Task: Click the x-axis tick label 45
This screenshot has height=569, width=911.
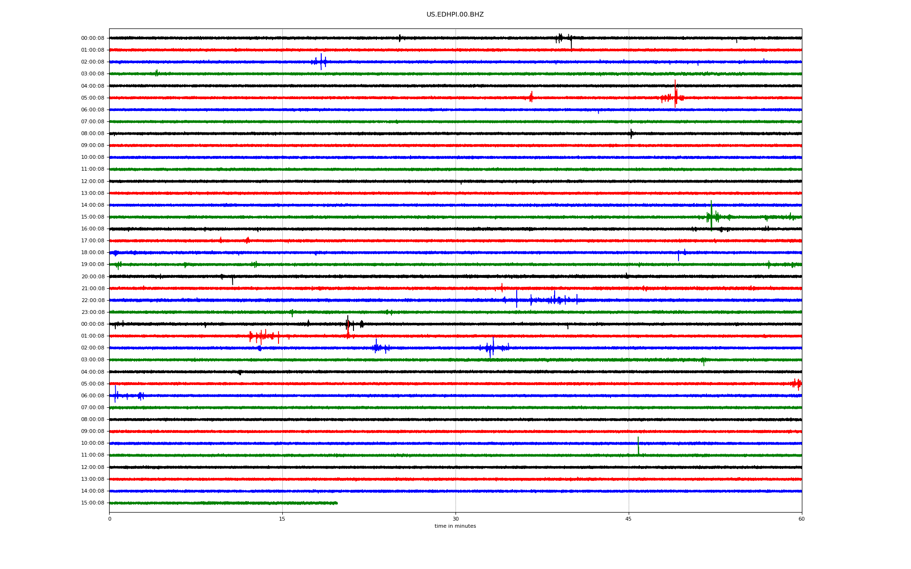Action: (x=628, y=519)
